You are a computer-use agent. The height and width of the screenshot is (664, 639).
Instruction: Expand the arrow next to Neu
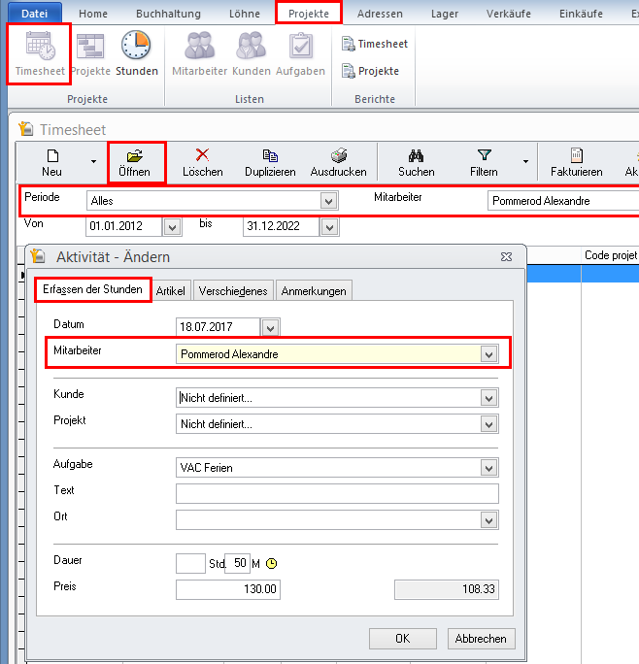coord(93,162)
